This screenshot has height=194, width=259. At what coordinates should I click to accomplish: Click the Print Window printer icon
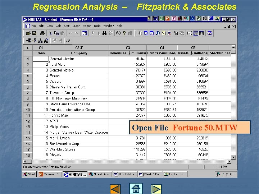(x=42, y=33)
